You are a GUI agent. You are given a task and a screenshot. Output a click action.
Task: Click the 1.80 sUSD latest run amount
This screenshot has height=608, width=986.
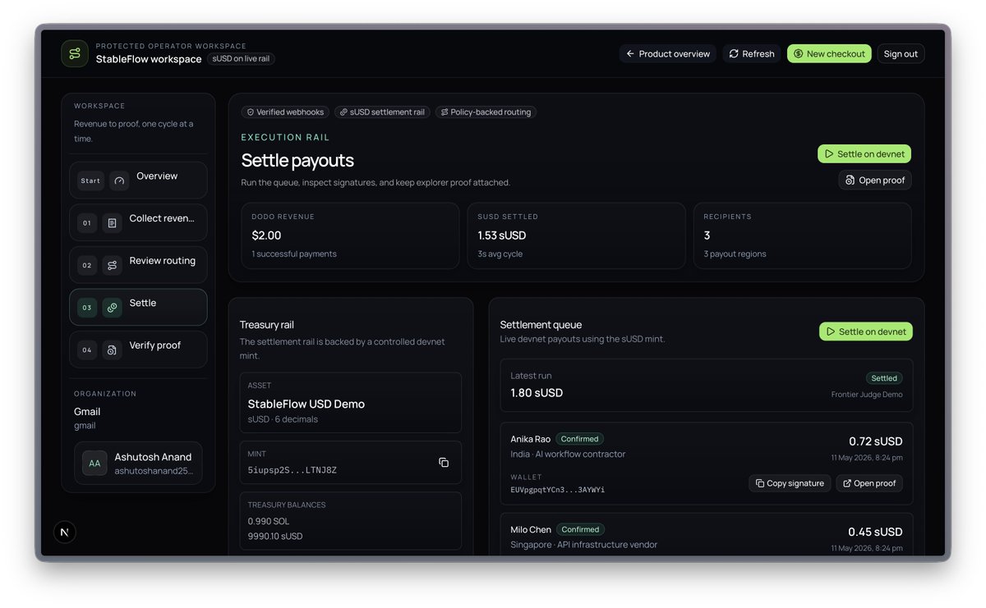(537, 393)
